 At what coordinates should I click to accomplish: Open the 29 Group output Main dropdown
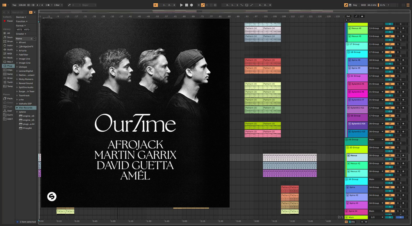pyautogui.click(x=376, y=139)
